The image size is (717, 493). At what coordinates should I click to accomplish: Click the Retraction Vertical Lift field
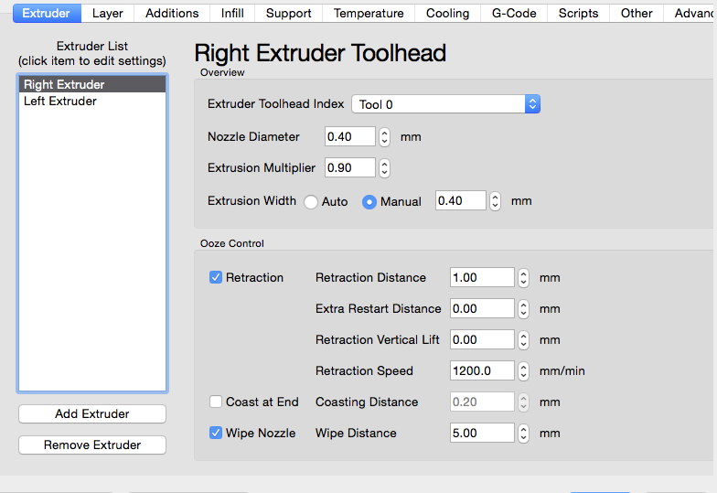[x=481, y=340]
